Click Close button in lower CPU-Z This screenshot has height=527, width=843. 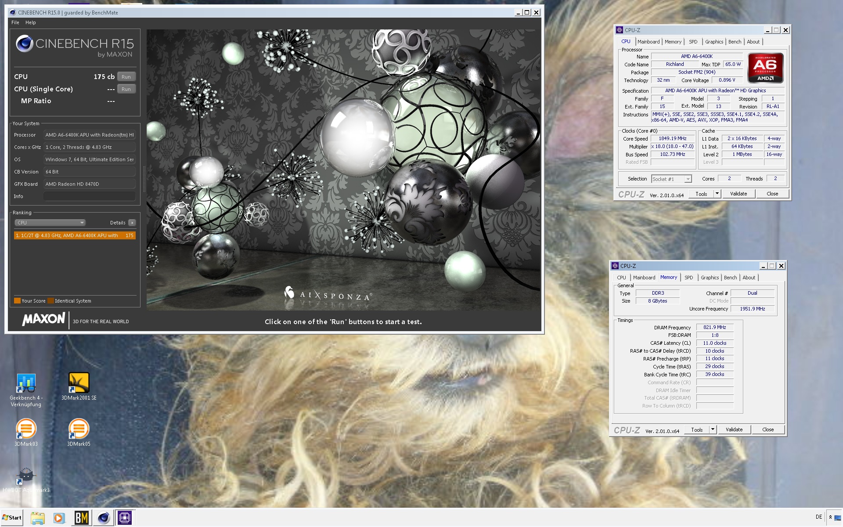(768, 430)
